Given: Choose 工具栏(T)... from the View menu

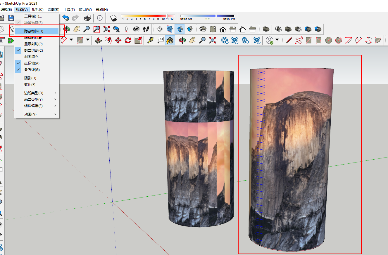Looking at the screenshot, I should coord(37,16).
